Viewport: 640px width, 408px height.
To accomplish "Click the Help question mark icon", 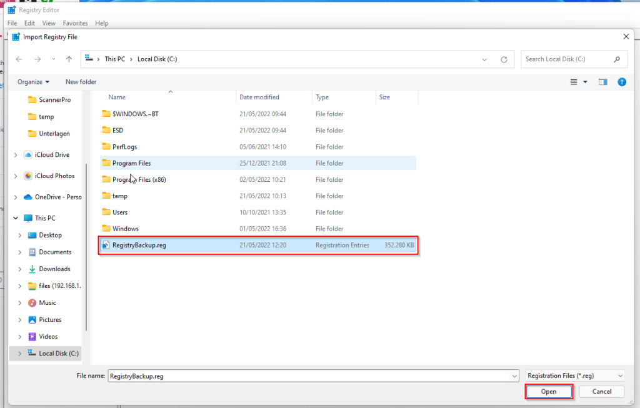I will 621,82.
